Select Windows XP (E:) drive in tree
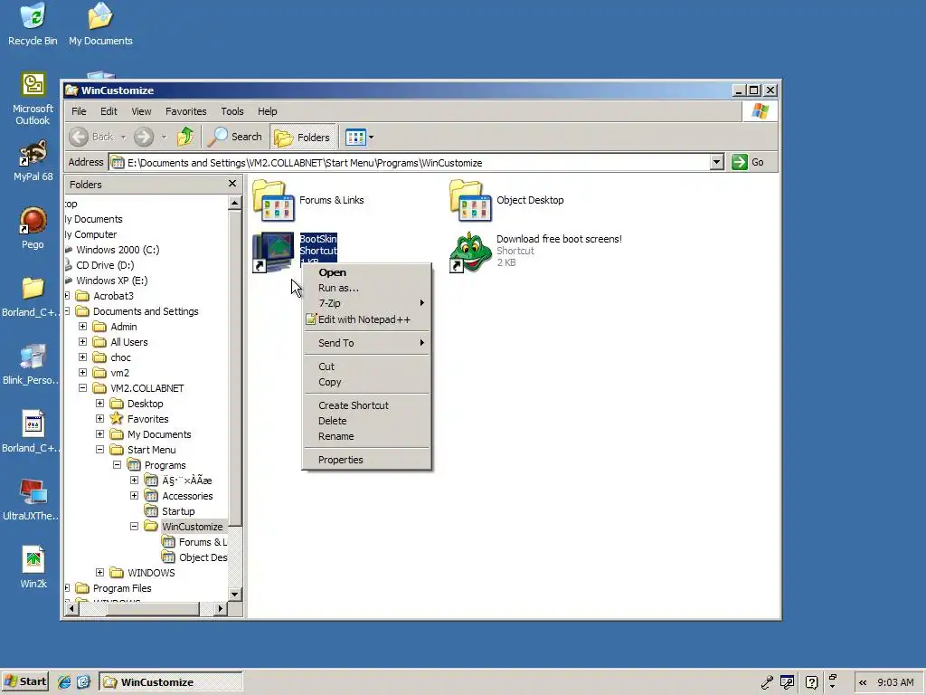 pos(111,281)
